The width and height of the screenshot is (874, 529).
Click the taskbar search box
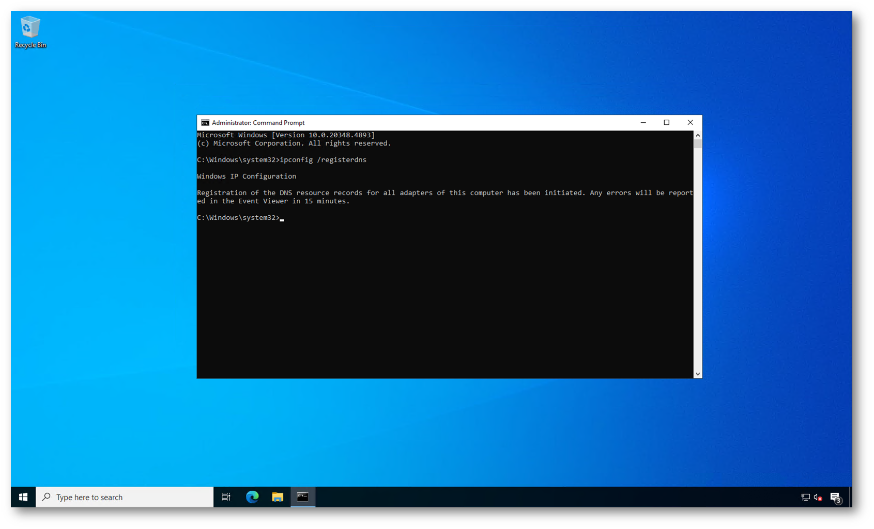125,497
